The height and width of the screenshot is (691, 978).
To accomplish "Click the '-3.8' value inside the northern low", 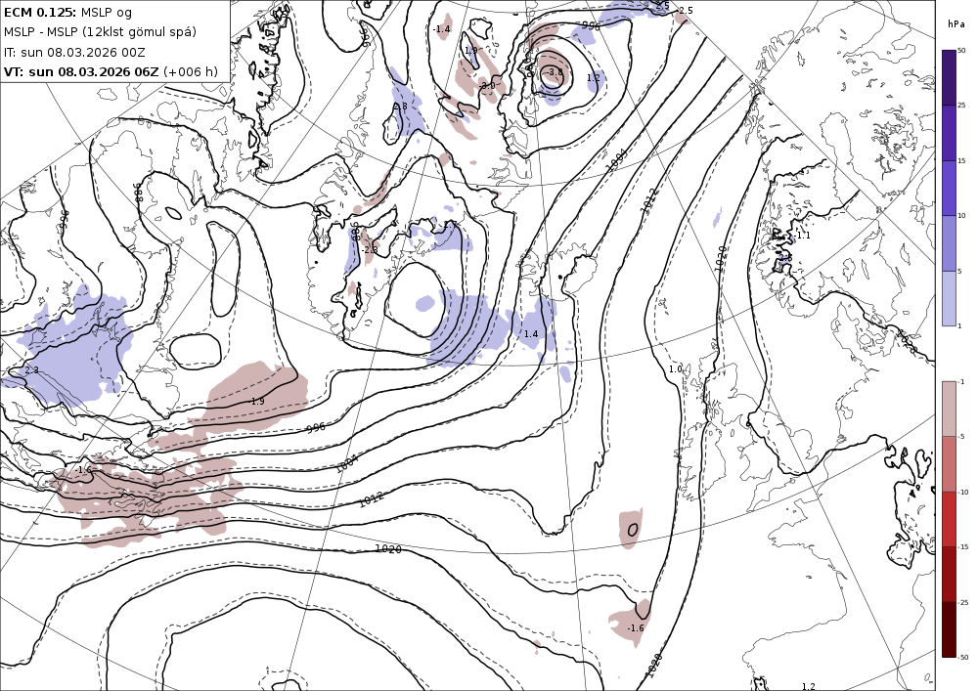I will 554,72.
